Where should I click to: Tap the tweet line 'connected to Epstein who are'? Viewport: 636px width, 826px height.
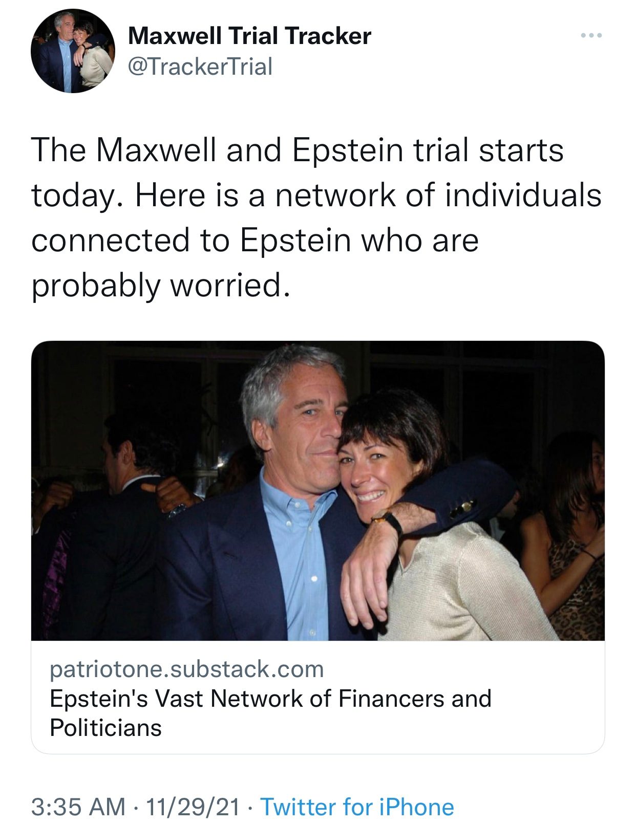point(255,240)
